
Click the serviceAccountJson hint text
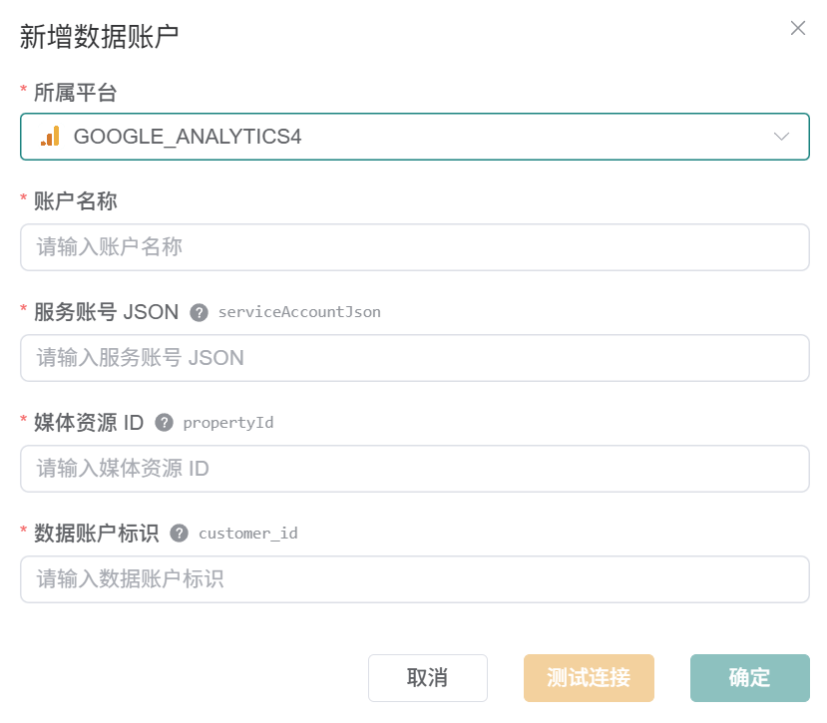tap(299, 312)
